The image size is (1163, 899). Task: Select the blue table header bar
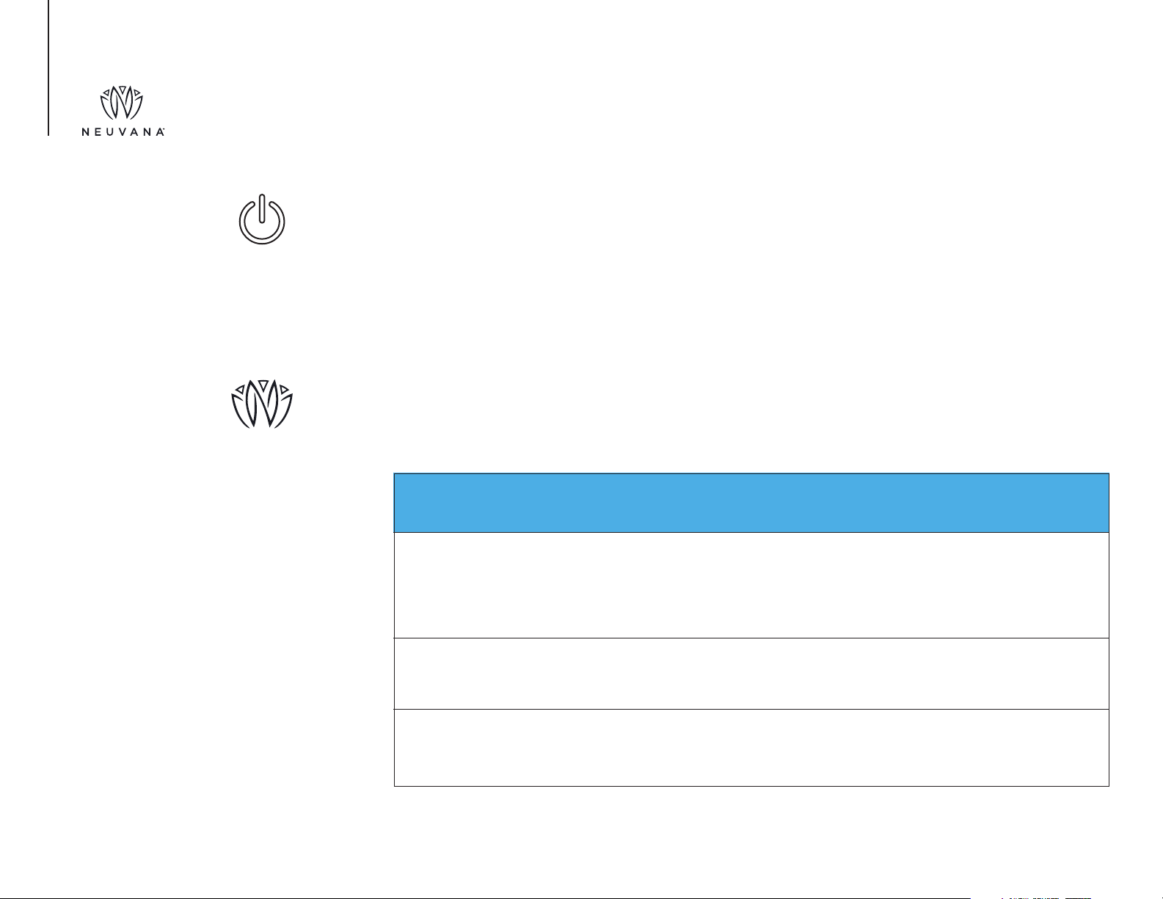pos(751,503)
